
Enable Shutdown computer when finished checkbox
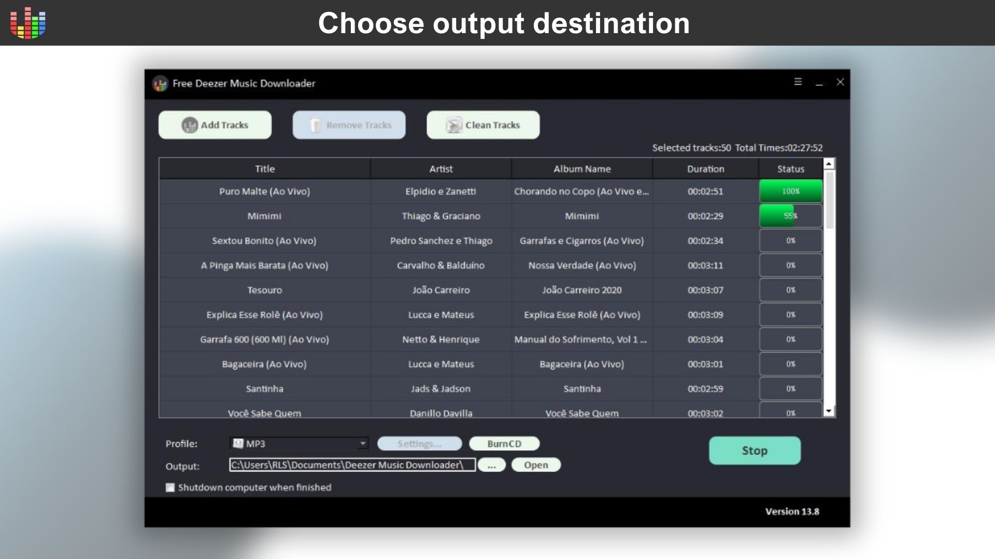(x=170, y=488)
